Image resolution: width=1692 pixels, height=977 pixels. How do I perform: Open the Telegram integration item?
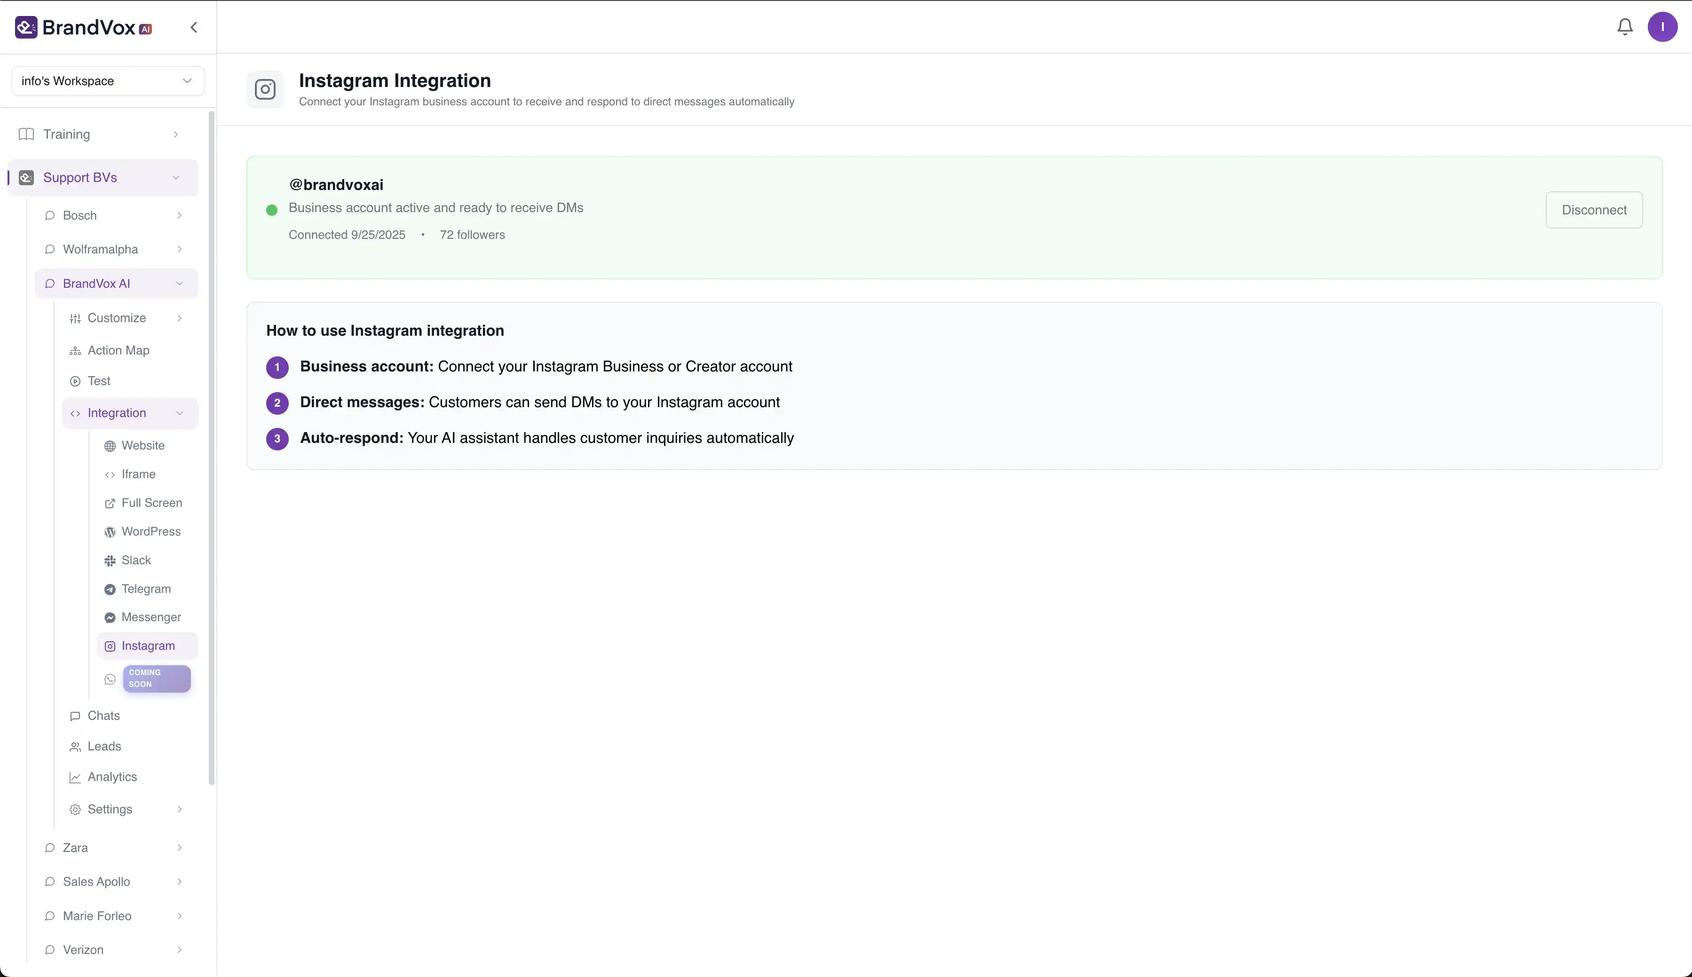click(147, 589)
